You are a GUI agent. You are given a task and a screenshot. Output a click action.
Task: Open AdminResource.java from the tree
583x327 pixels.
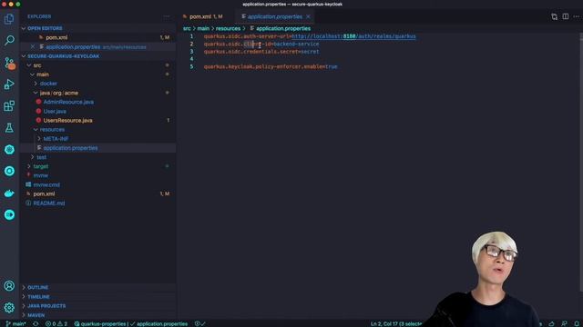point(68,102)
